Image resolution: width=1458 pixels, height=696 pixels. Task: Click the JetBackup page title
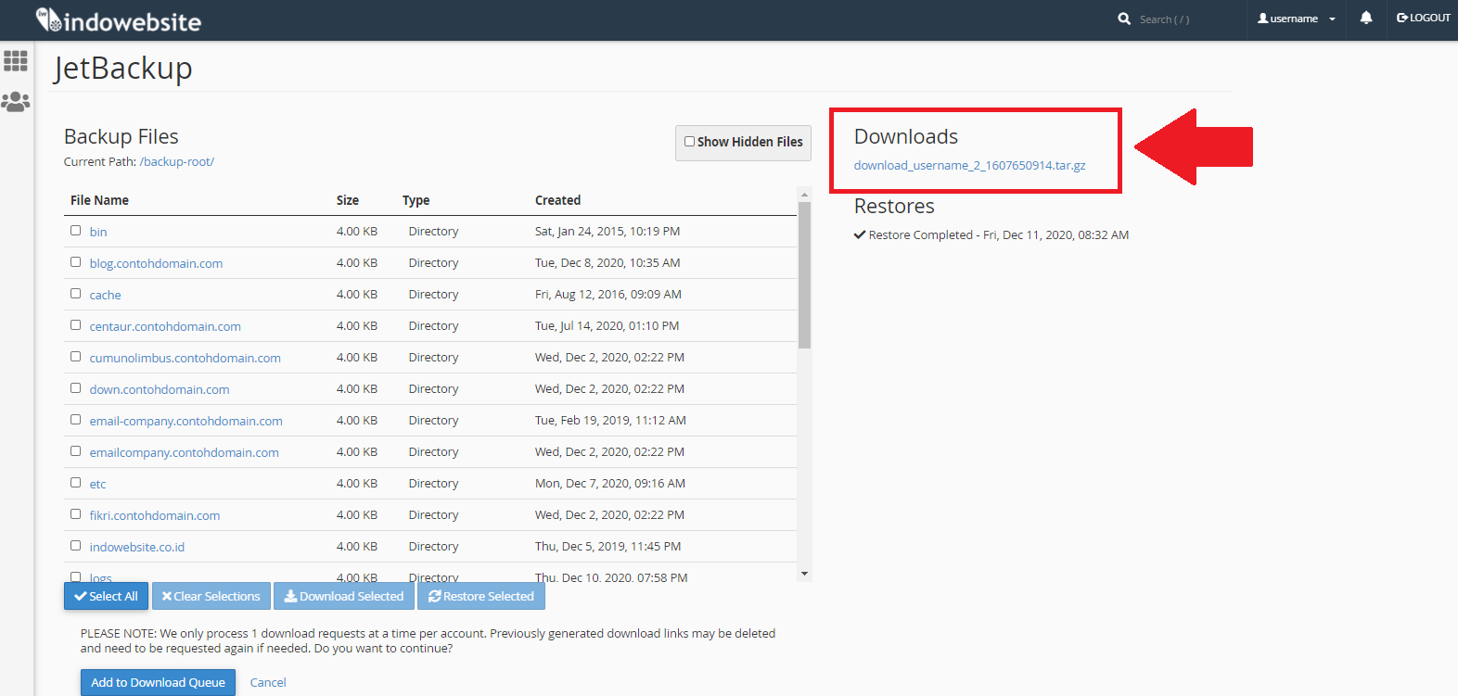click(x=122, y=69)
